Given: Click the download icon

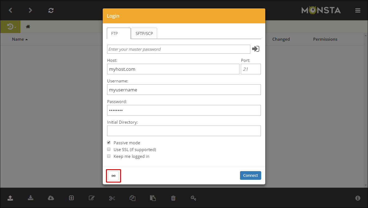Looking at the screenshot, I should (x=30, y=198).
